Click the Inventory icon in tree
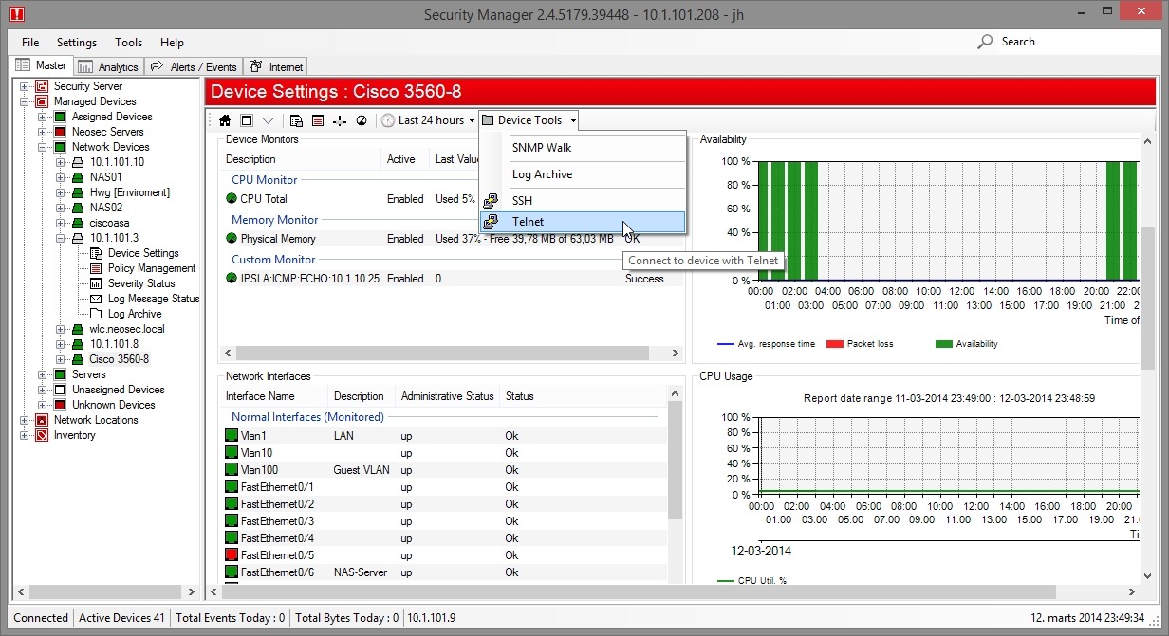 [x=42, y=435]
